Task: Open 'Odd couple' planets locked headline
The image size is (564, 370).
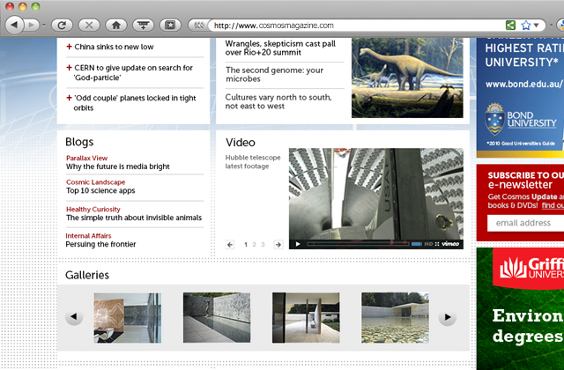Action: click(x=135, y=103)
